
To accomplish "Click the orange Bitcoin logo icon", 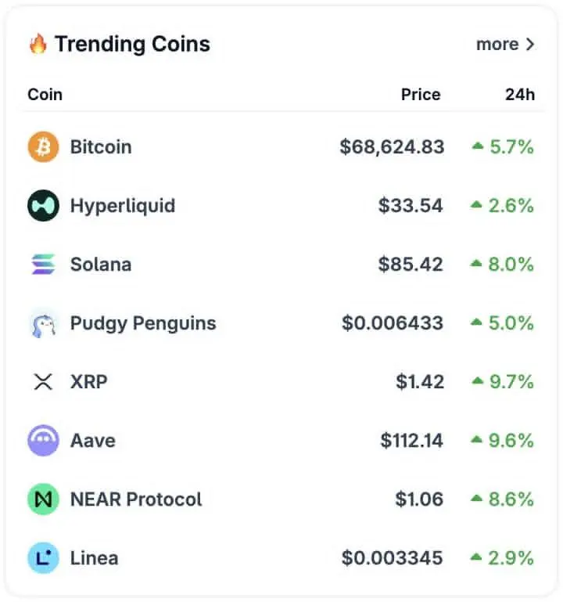I will pos(43,147).
